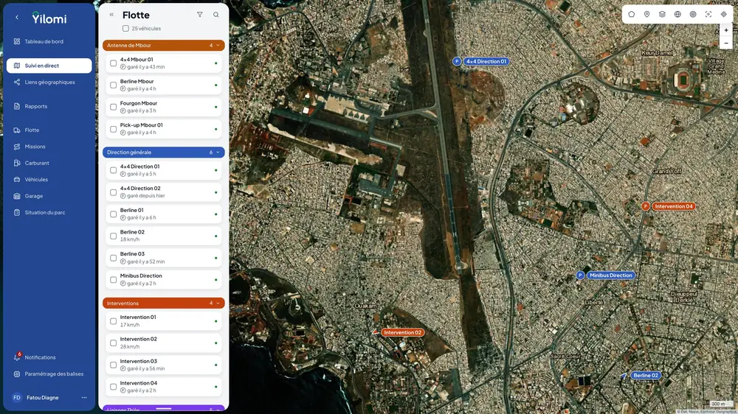Viewport: 738px width, 414px height.
Task: Click the 28 km/h speed text
Action: (130, 347)
